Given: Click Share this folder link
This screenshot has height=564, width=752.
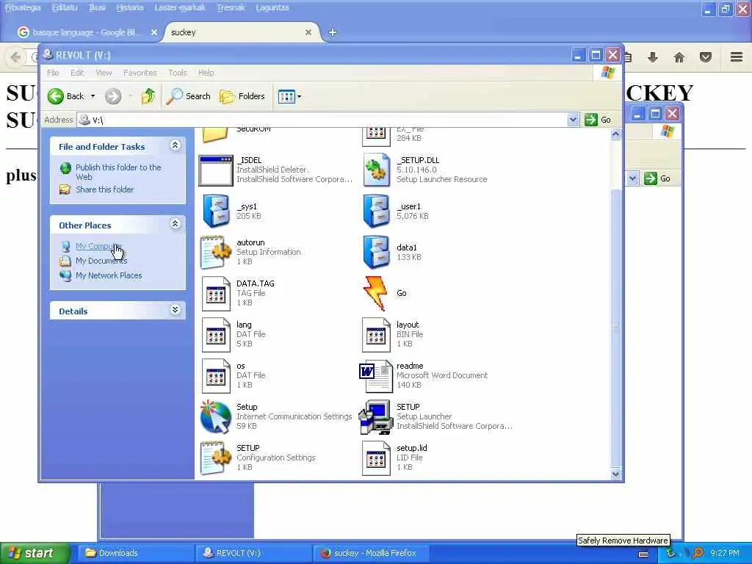Looking at the screenshot, I should (x=104, y=189).
